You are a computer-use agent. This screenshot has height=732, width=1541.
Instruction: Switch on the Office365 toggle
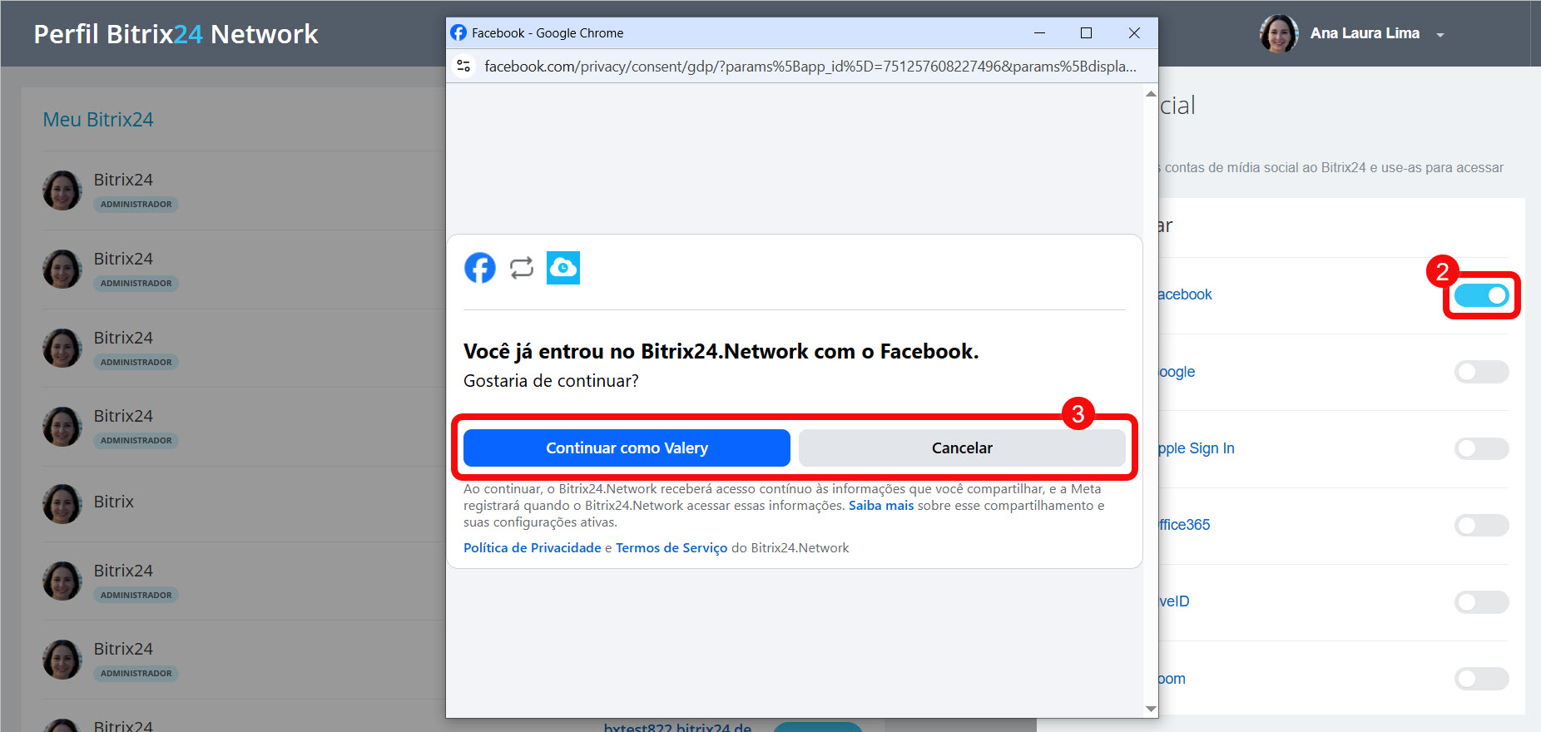tap(1482, 525)
